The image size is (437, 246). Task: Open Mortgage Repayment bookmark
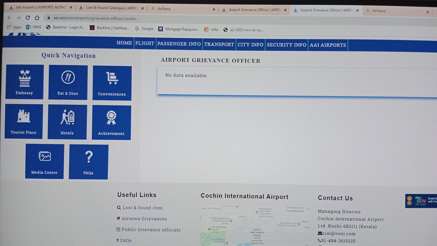point(179,29)
